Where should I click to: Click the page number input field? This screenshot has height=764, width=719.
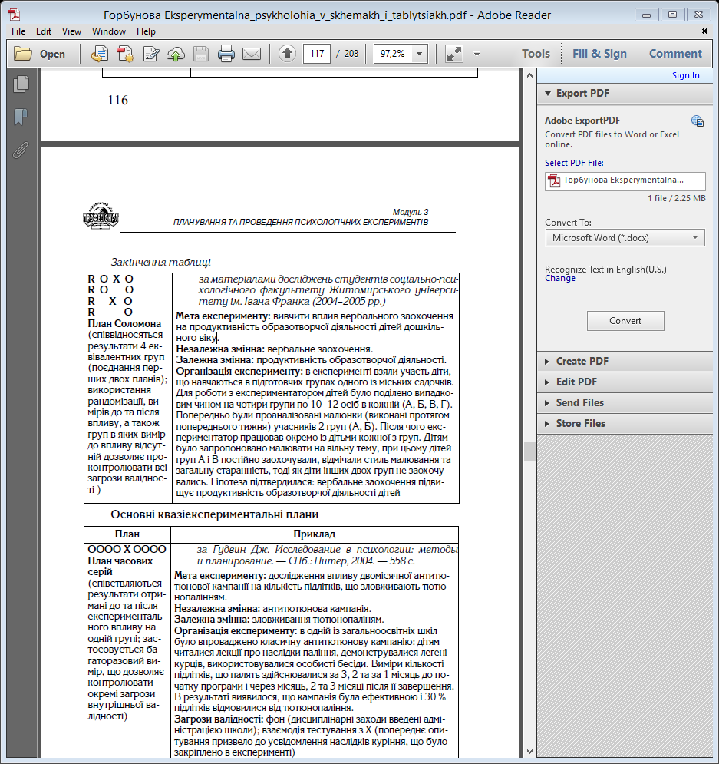[x=316, y=54]
